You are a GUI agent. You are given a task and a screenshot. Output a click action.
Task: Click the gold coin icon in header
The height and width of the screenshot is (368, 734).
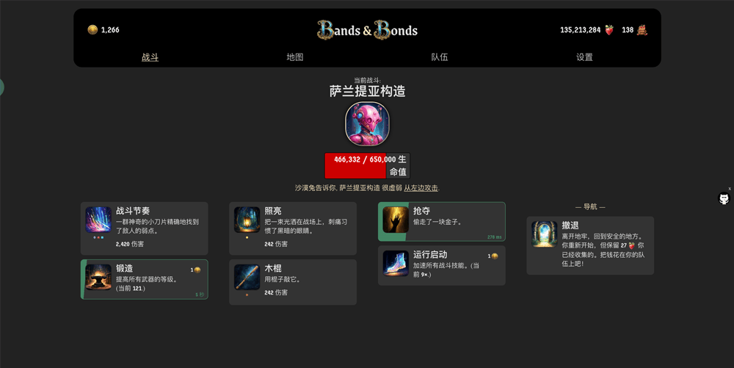pos(92,29)
